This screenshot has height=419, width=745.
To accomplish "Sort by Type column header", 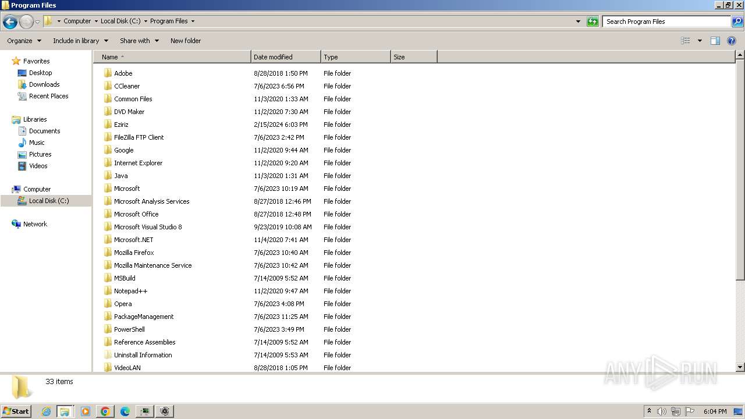I will coord(356,57).
